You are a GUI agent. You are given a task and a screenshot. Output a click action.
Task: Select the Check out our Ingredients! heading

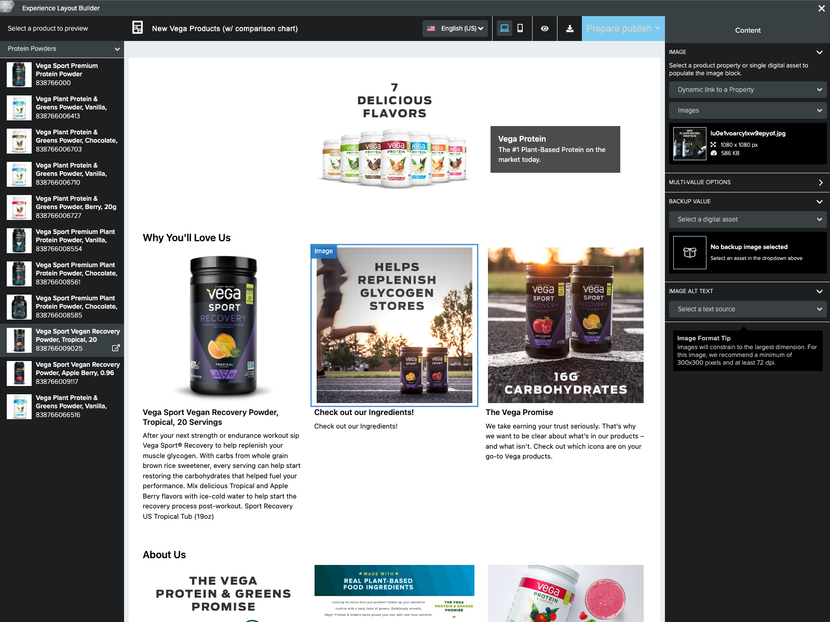364,412
